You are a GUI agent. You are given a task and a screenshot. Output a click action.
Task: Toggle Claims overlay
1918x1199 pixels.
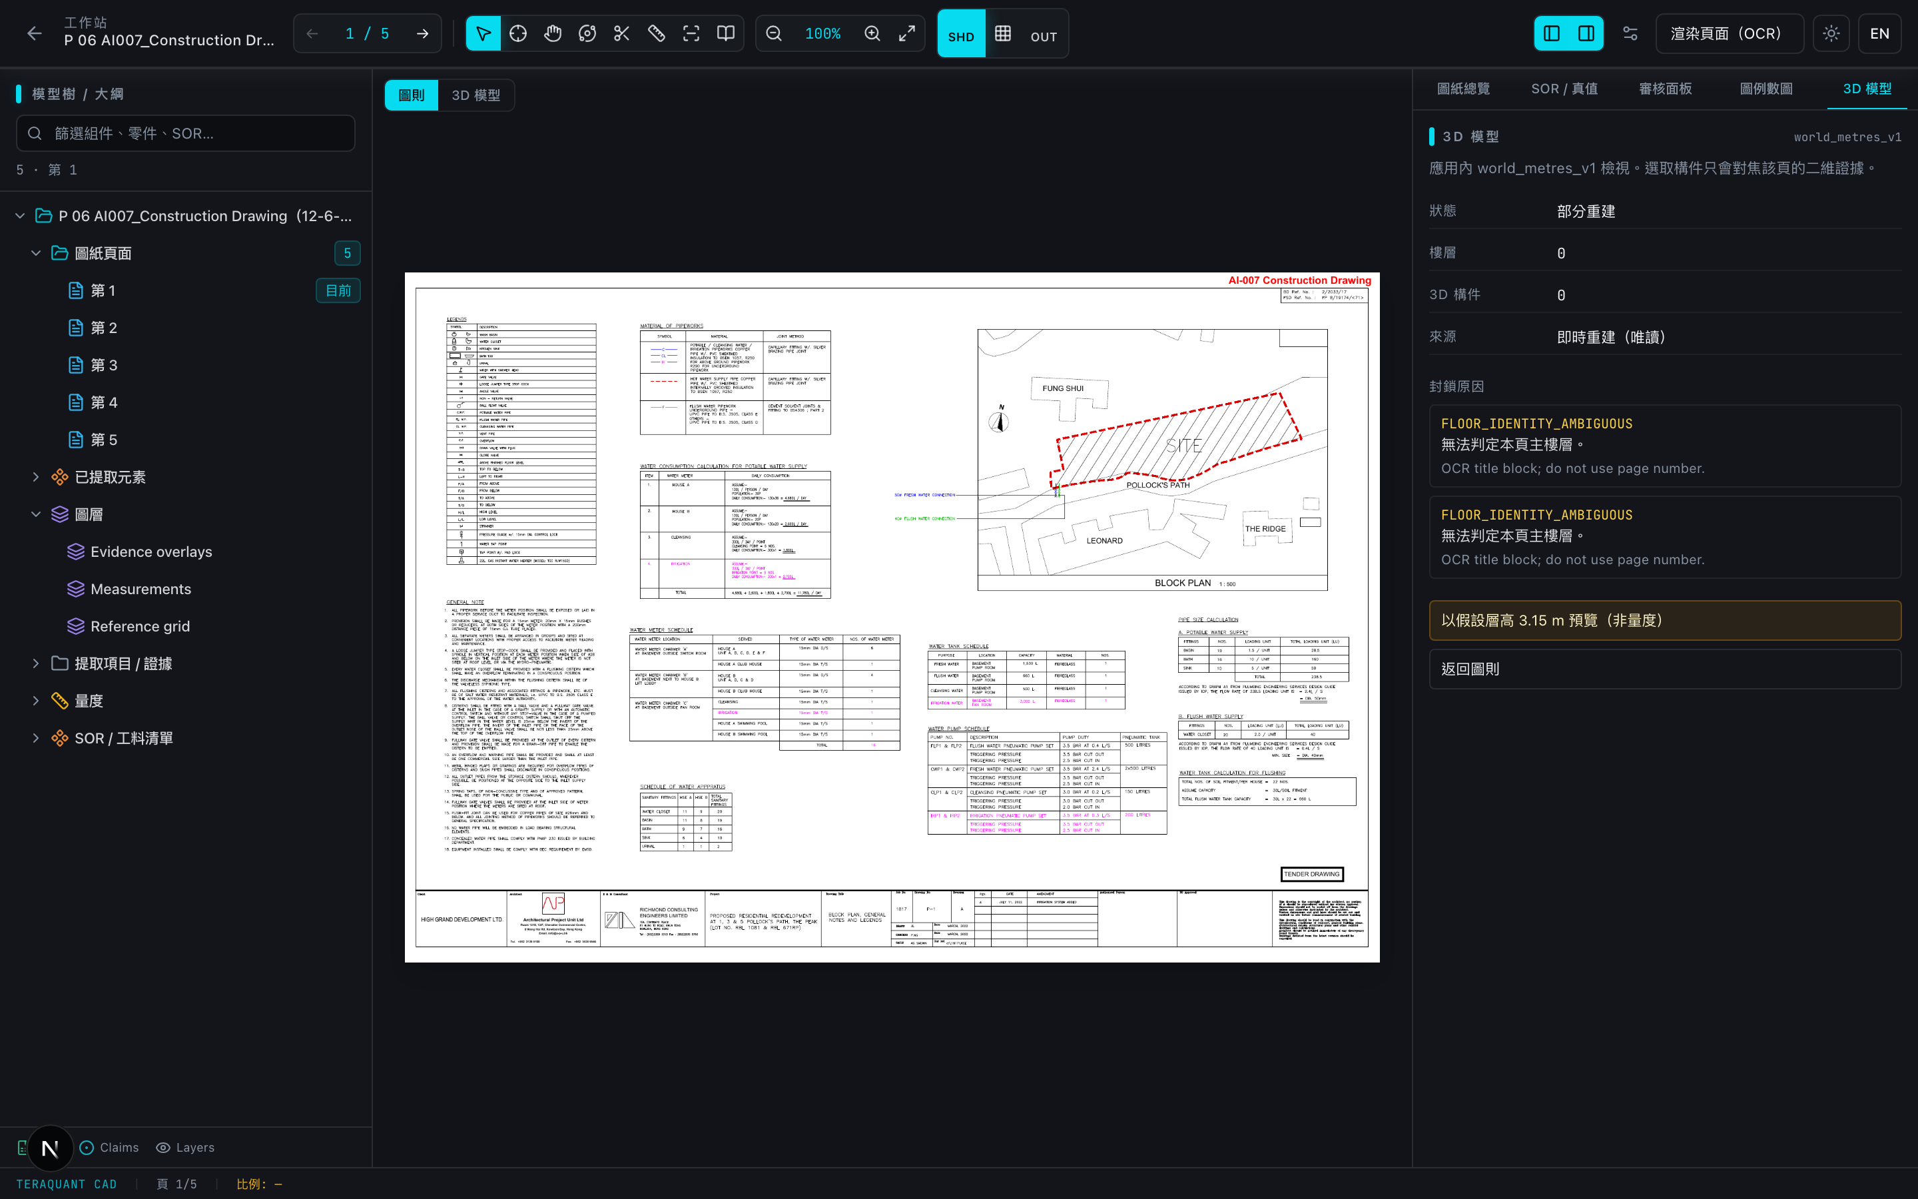click(x=109, y=1148)
